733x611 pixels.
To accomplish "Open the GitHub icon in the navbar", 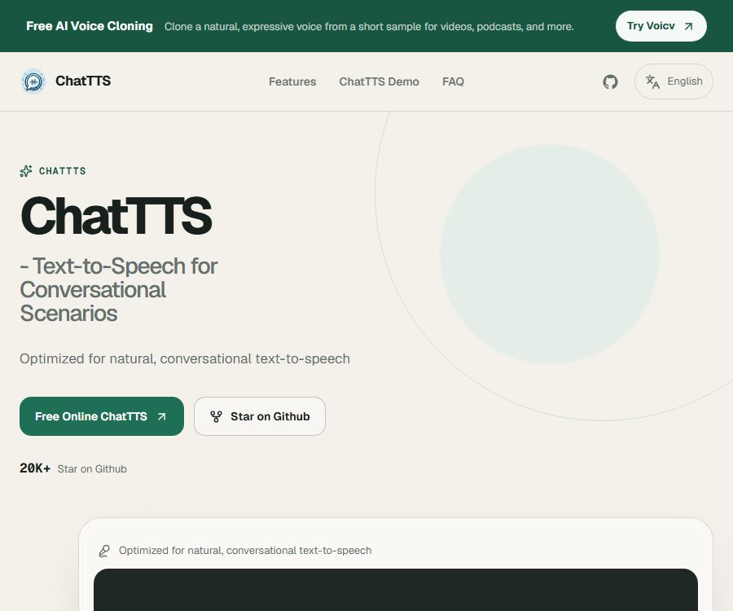I will tap(610, 81).
